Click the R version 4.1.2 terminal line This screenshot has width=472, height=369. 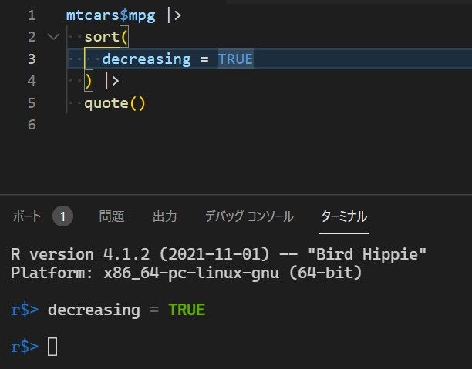[x=219, y=254]
